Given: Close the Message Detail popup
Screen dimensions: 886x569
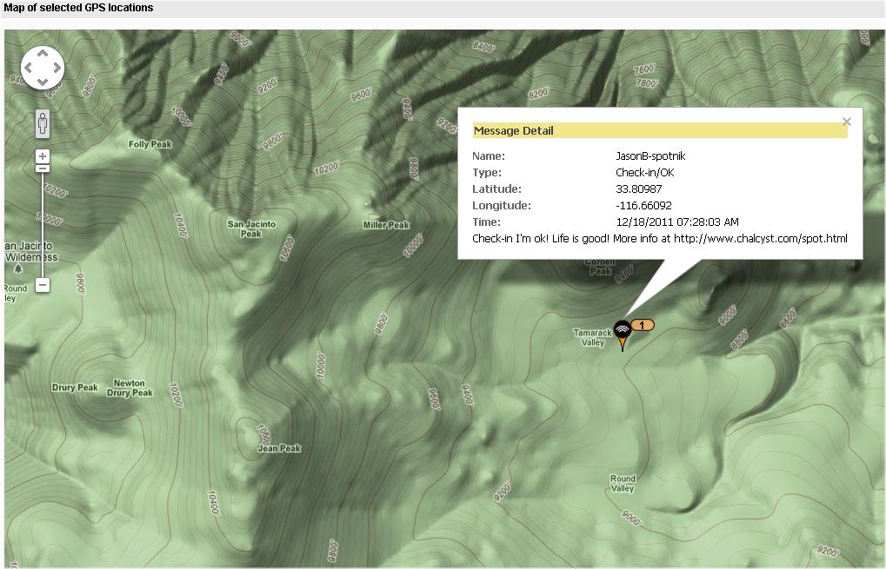Looking at the screenshot, I should 846,122.
